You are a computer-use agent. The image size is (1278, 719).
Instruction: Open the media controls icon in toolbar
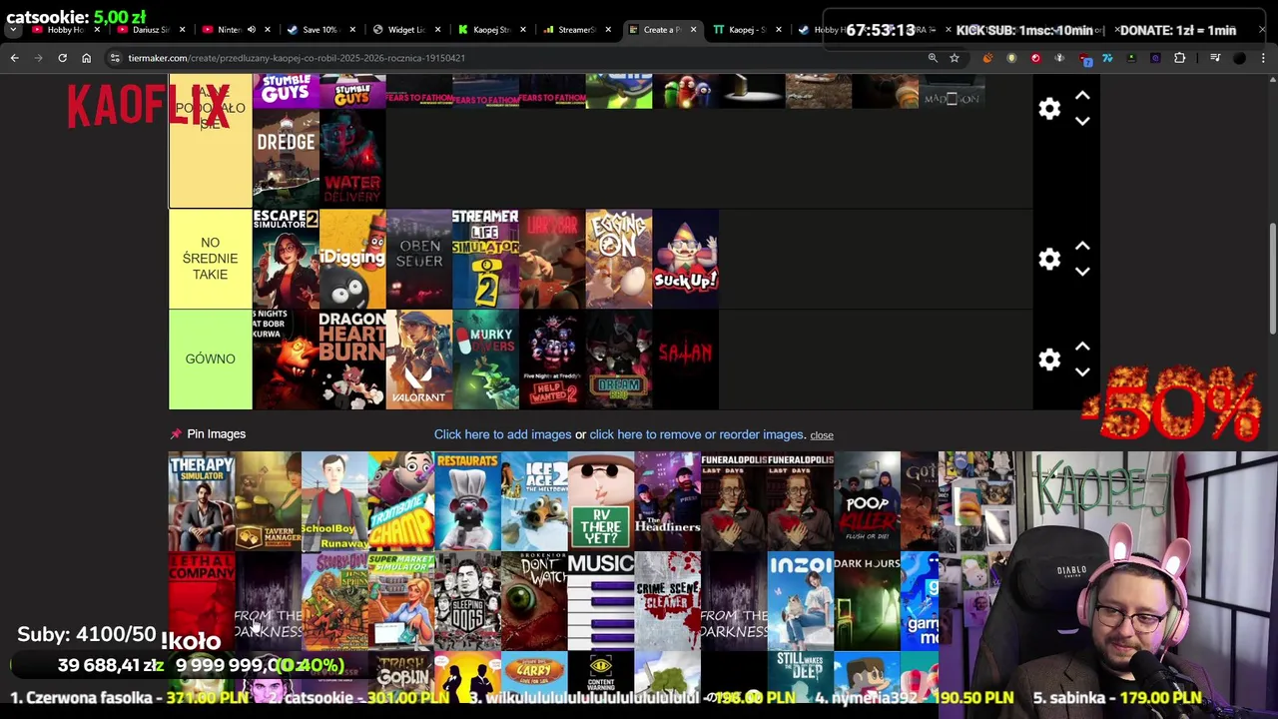click(1215, 58)
